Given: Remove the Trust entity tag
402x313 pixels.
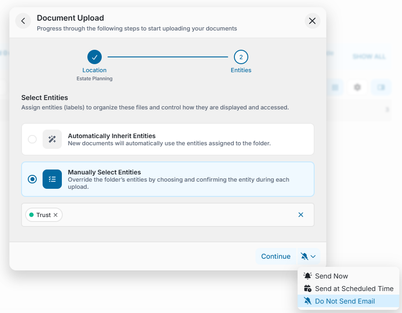Looking at the screenshot, I should [x=56, y=215].
